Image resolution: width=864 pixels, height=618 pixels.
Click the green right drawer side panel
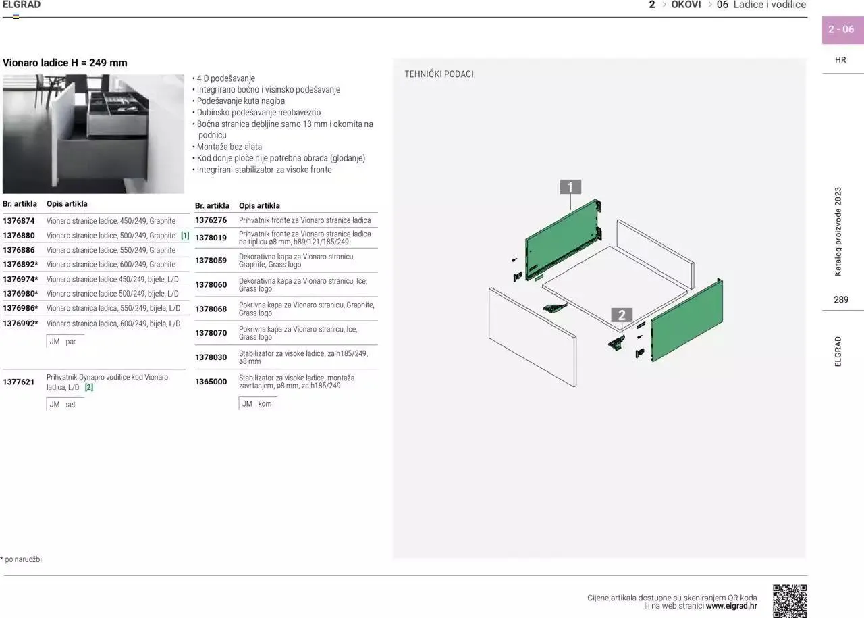click(x=686, y=320)
